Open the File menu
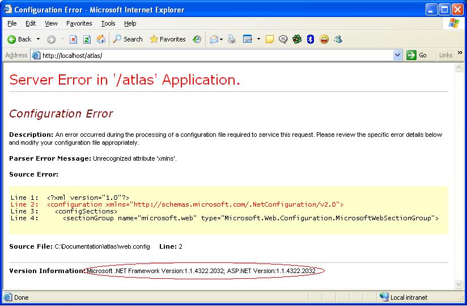 [12, 23]
